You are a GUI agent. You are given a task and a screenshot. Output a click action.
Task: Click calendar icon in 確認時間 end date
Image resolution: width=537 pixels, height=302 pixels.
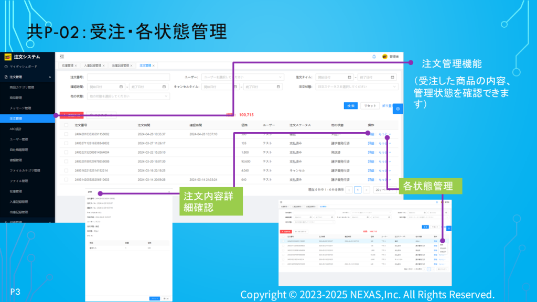[x=164, y=87]
